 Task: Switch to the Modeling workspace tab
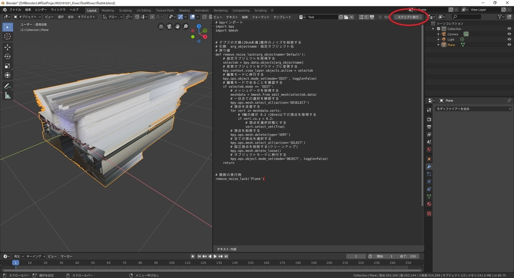[x=108, y=10]
